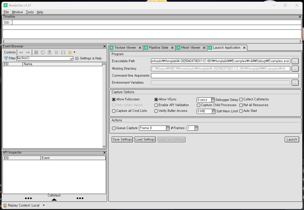The image size is (304, 210).
Task: Click the Event column header in API Inspector
Action: tap(73, 158)
